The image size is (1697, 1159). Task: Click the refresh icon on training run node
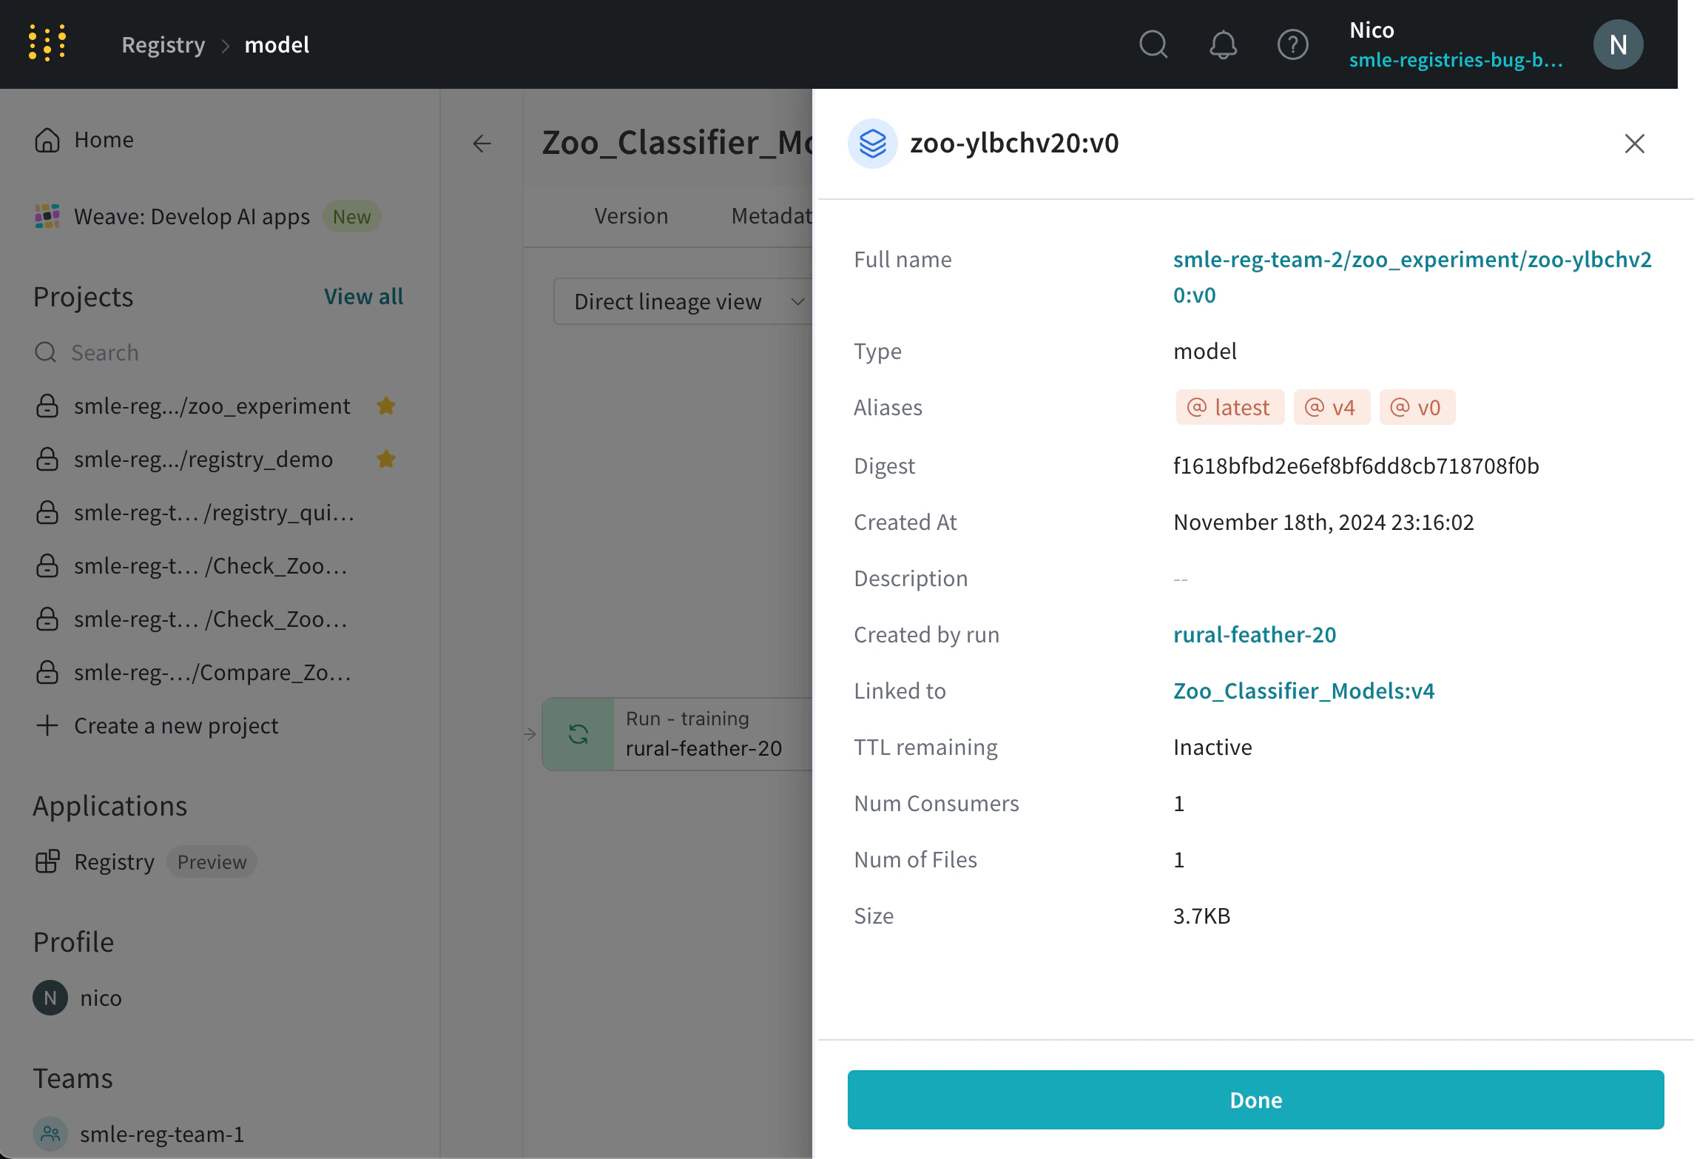click(578, 734)
